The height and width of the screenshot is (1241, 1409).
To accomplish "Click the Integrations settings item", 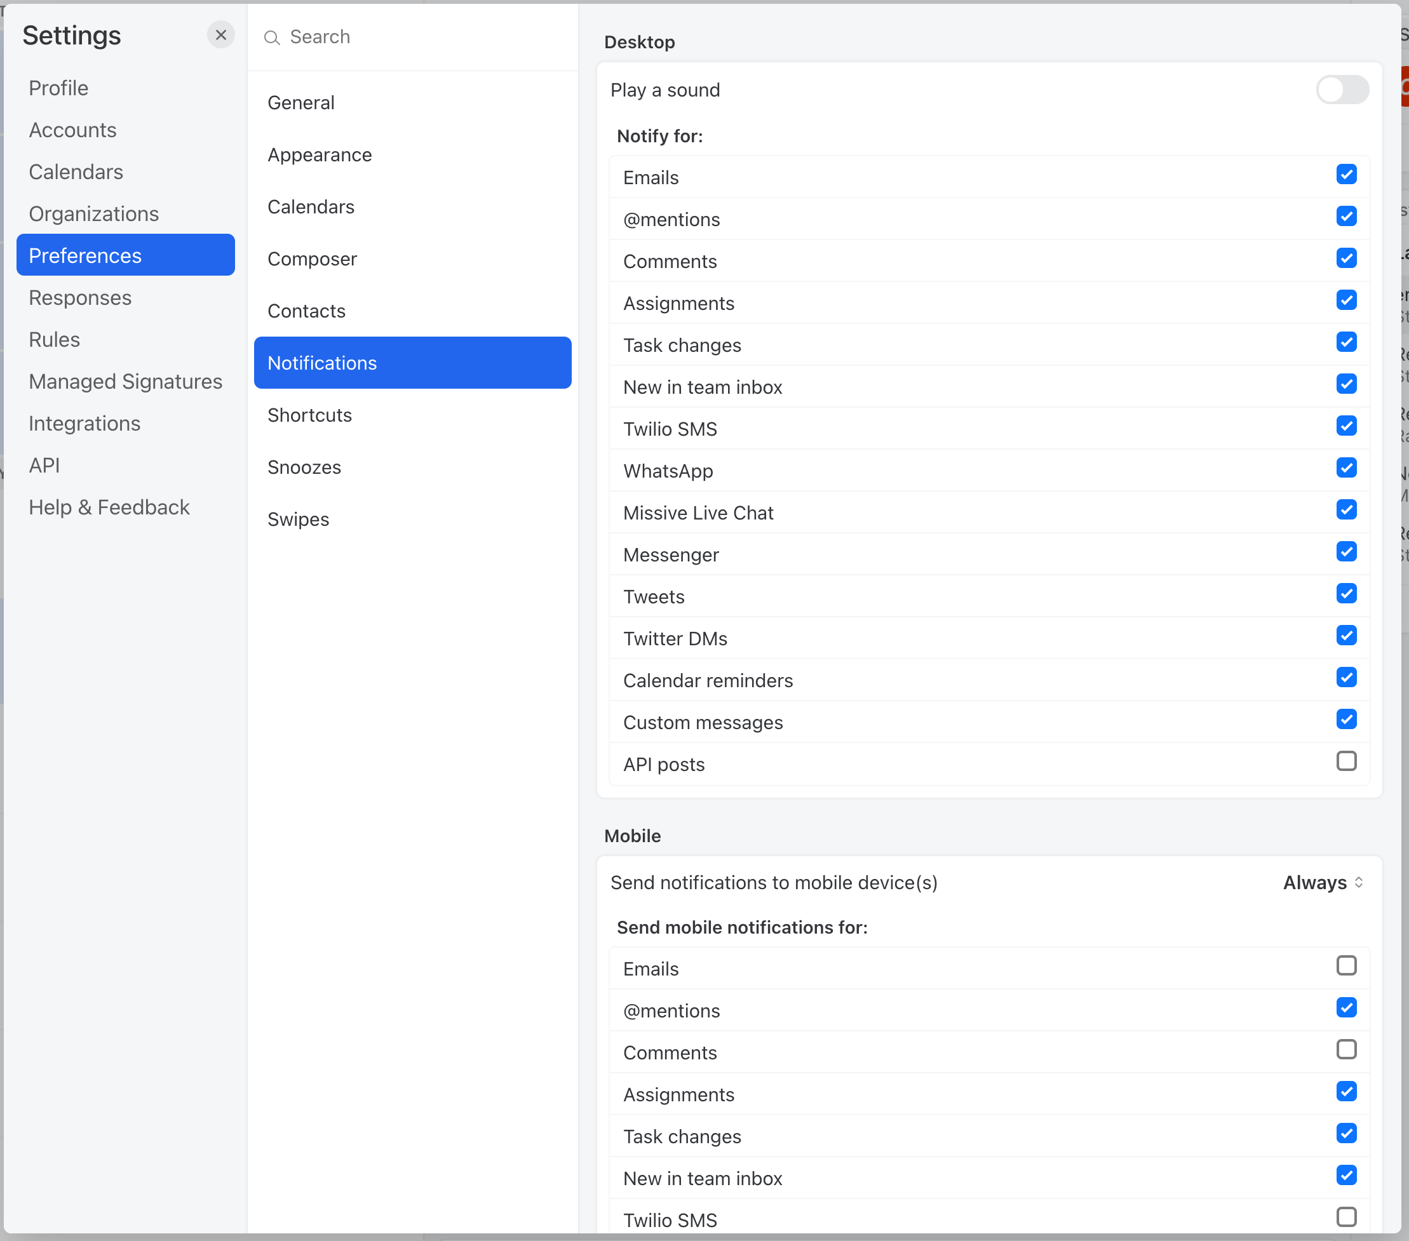I will click(84, 423).
